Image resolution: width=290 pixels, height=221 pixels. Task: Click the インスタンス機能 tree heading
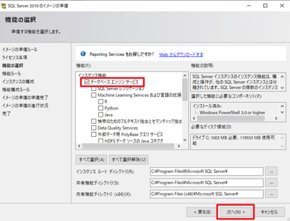click(92, 75)
